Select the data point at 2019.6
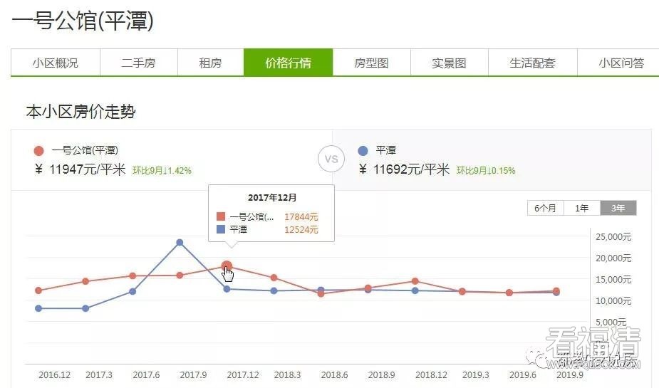 (509, 293)
